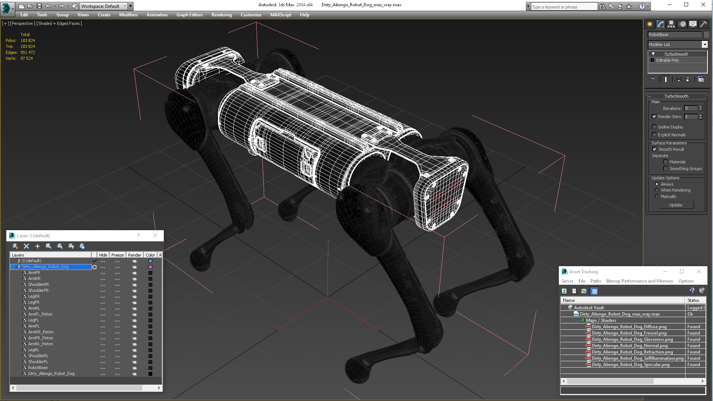Click Shaded + Edged Faces viewport label

pos(59,23)
